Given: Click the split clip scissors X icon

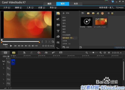Looking at the screenshot, I should (x=49, y=42).
